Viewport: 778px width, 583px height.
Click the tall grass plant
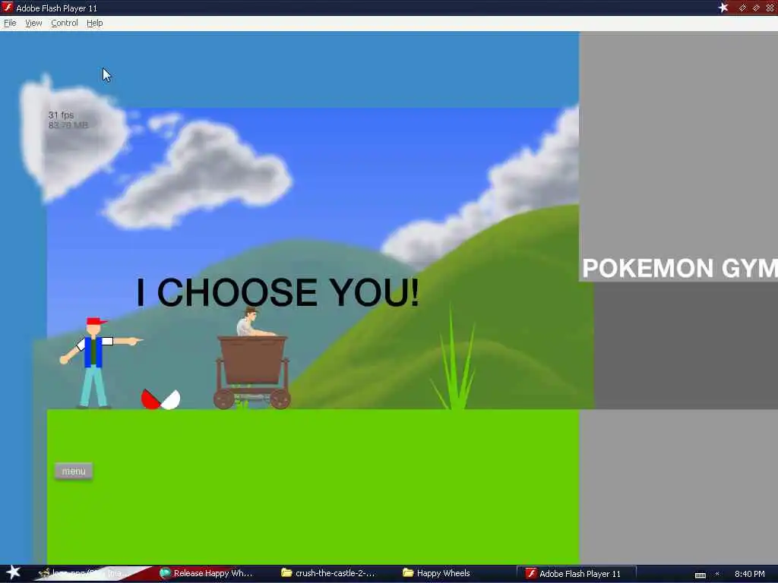pyautogui.click(x=454, y=359)
